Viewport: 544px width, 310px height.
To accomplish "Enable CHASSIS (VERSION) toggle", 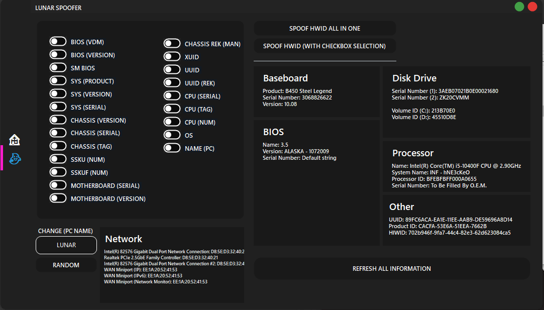I will click(58, 120).
